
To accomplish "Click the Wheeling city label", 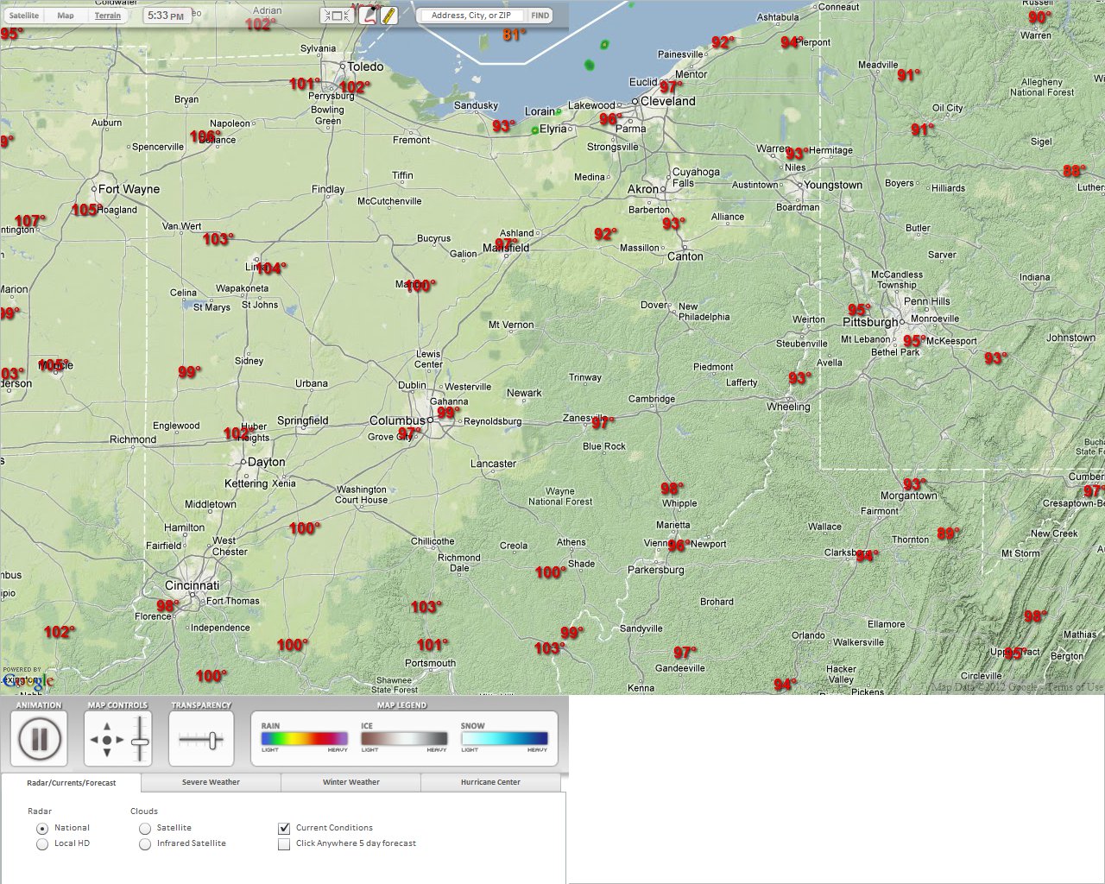I will [788, 407].
